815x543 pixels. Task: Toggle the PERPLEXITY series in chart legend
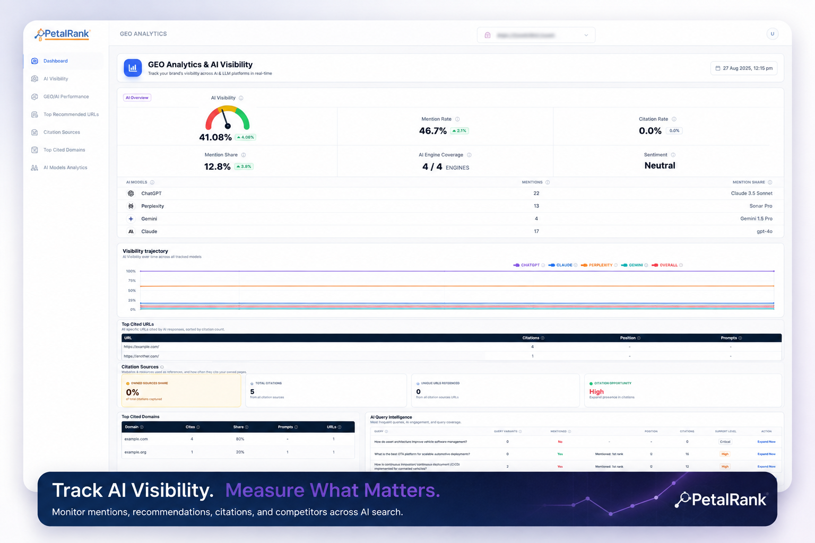597,265
